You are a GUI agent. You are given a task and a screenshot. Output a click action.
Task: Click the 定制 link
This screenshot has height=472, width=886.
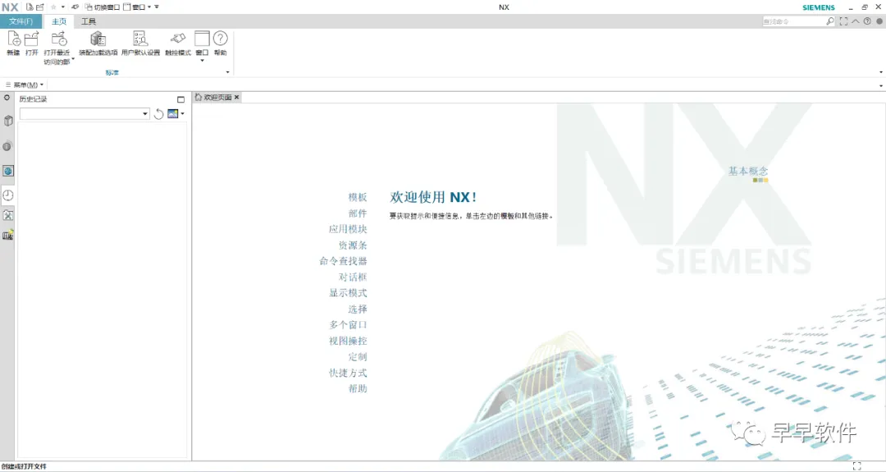tap(358, 357)
